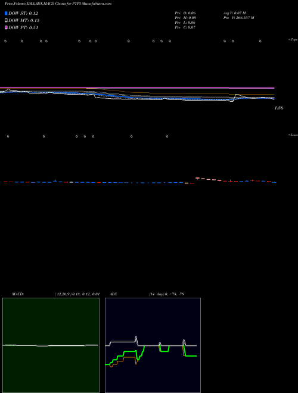Click the Tops marker label
The image size is (298, 393).
(x=293, y=40)
